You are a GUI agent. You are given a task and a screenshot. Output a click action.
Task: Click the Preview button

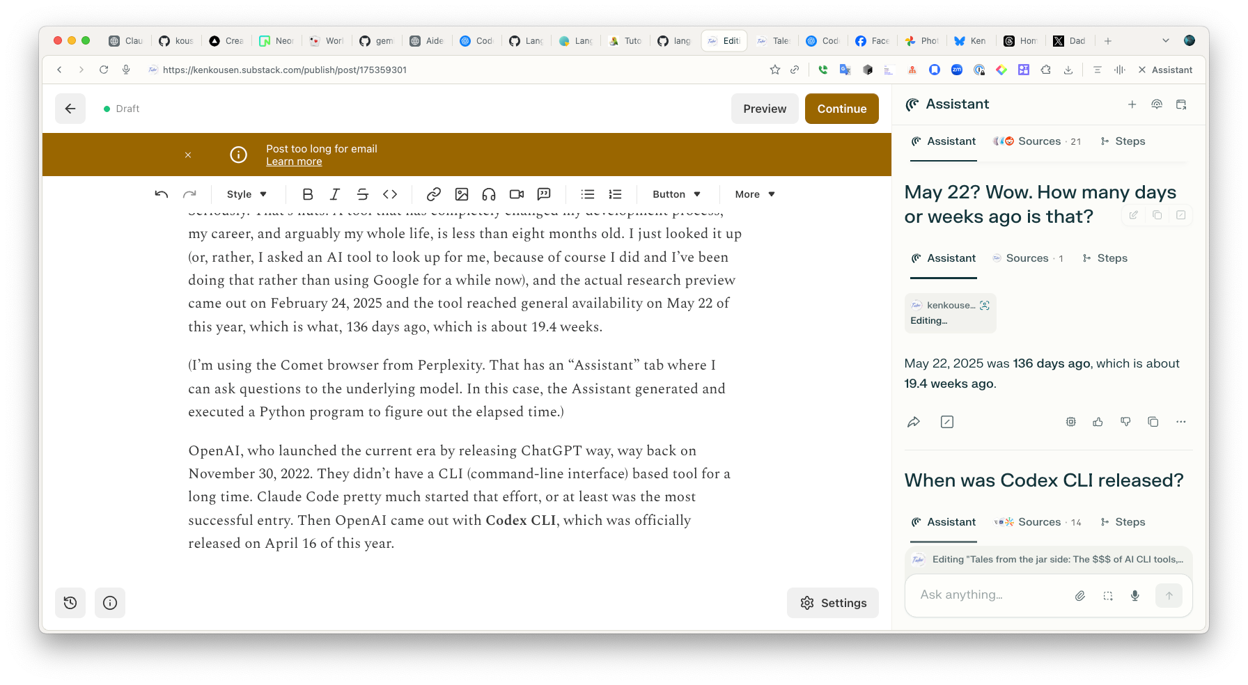click(x=765, y=109)
